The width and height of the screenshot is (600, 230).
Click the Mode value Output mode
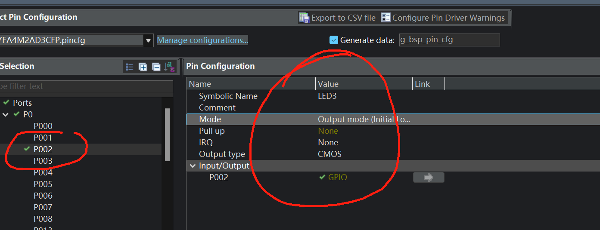[364, 119]
